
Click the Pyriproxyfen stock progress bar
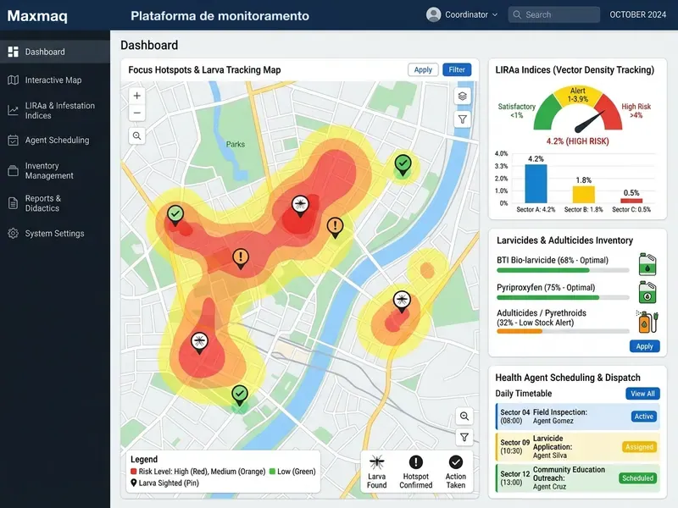click(x=563, y=298)
